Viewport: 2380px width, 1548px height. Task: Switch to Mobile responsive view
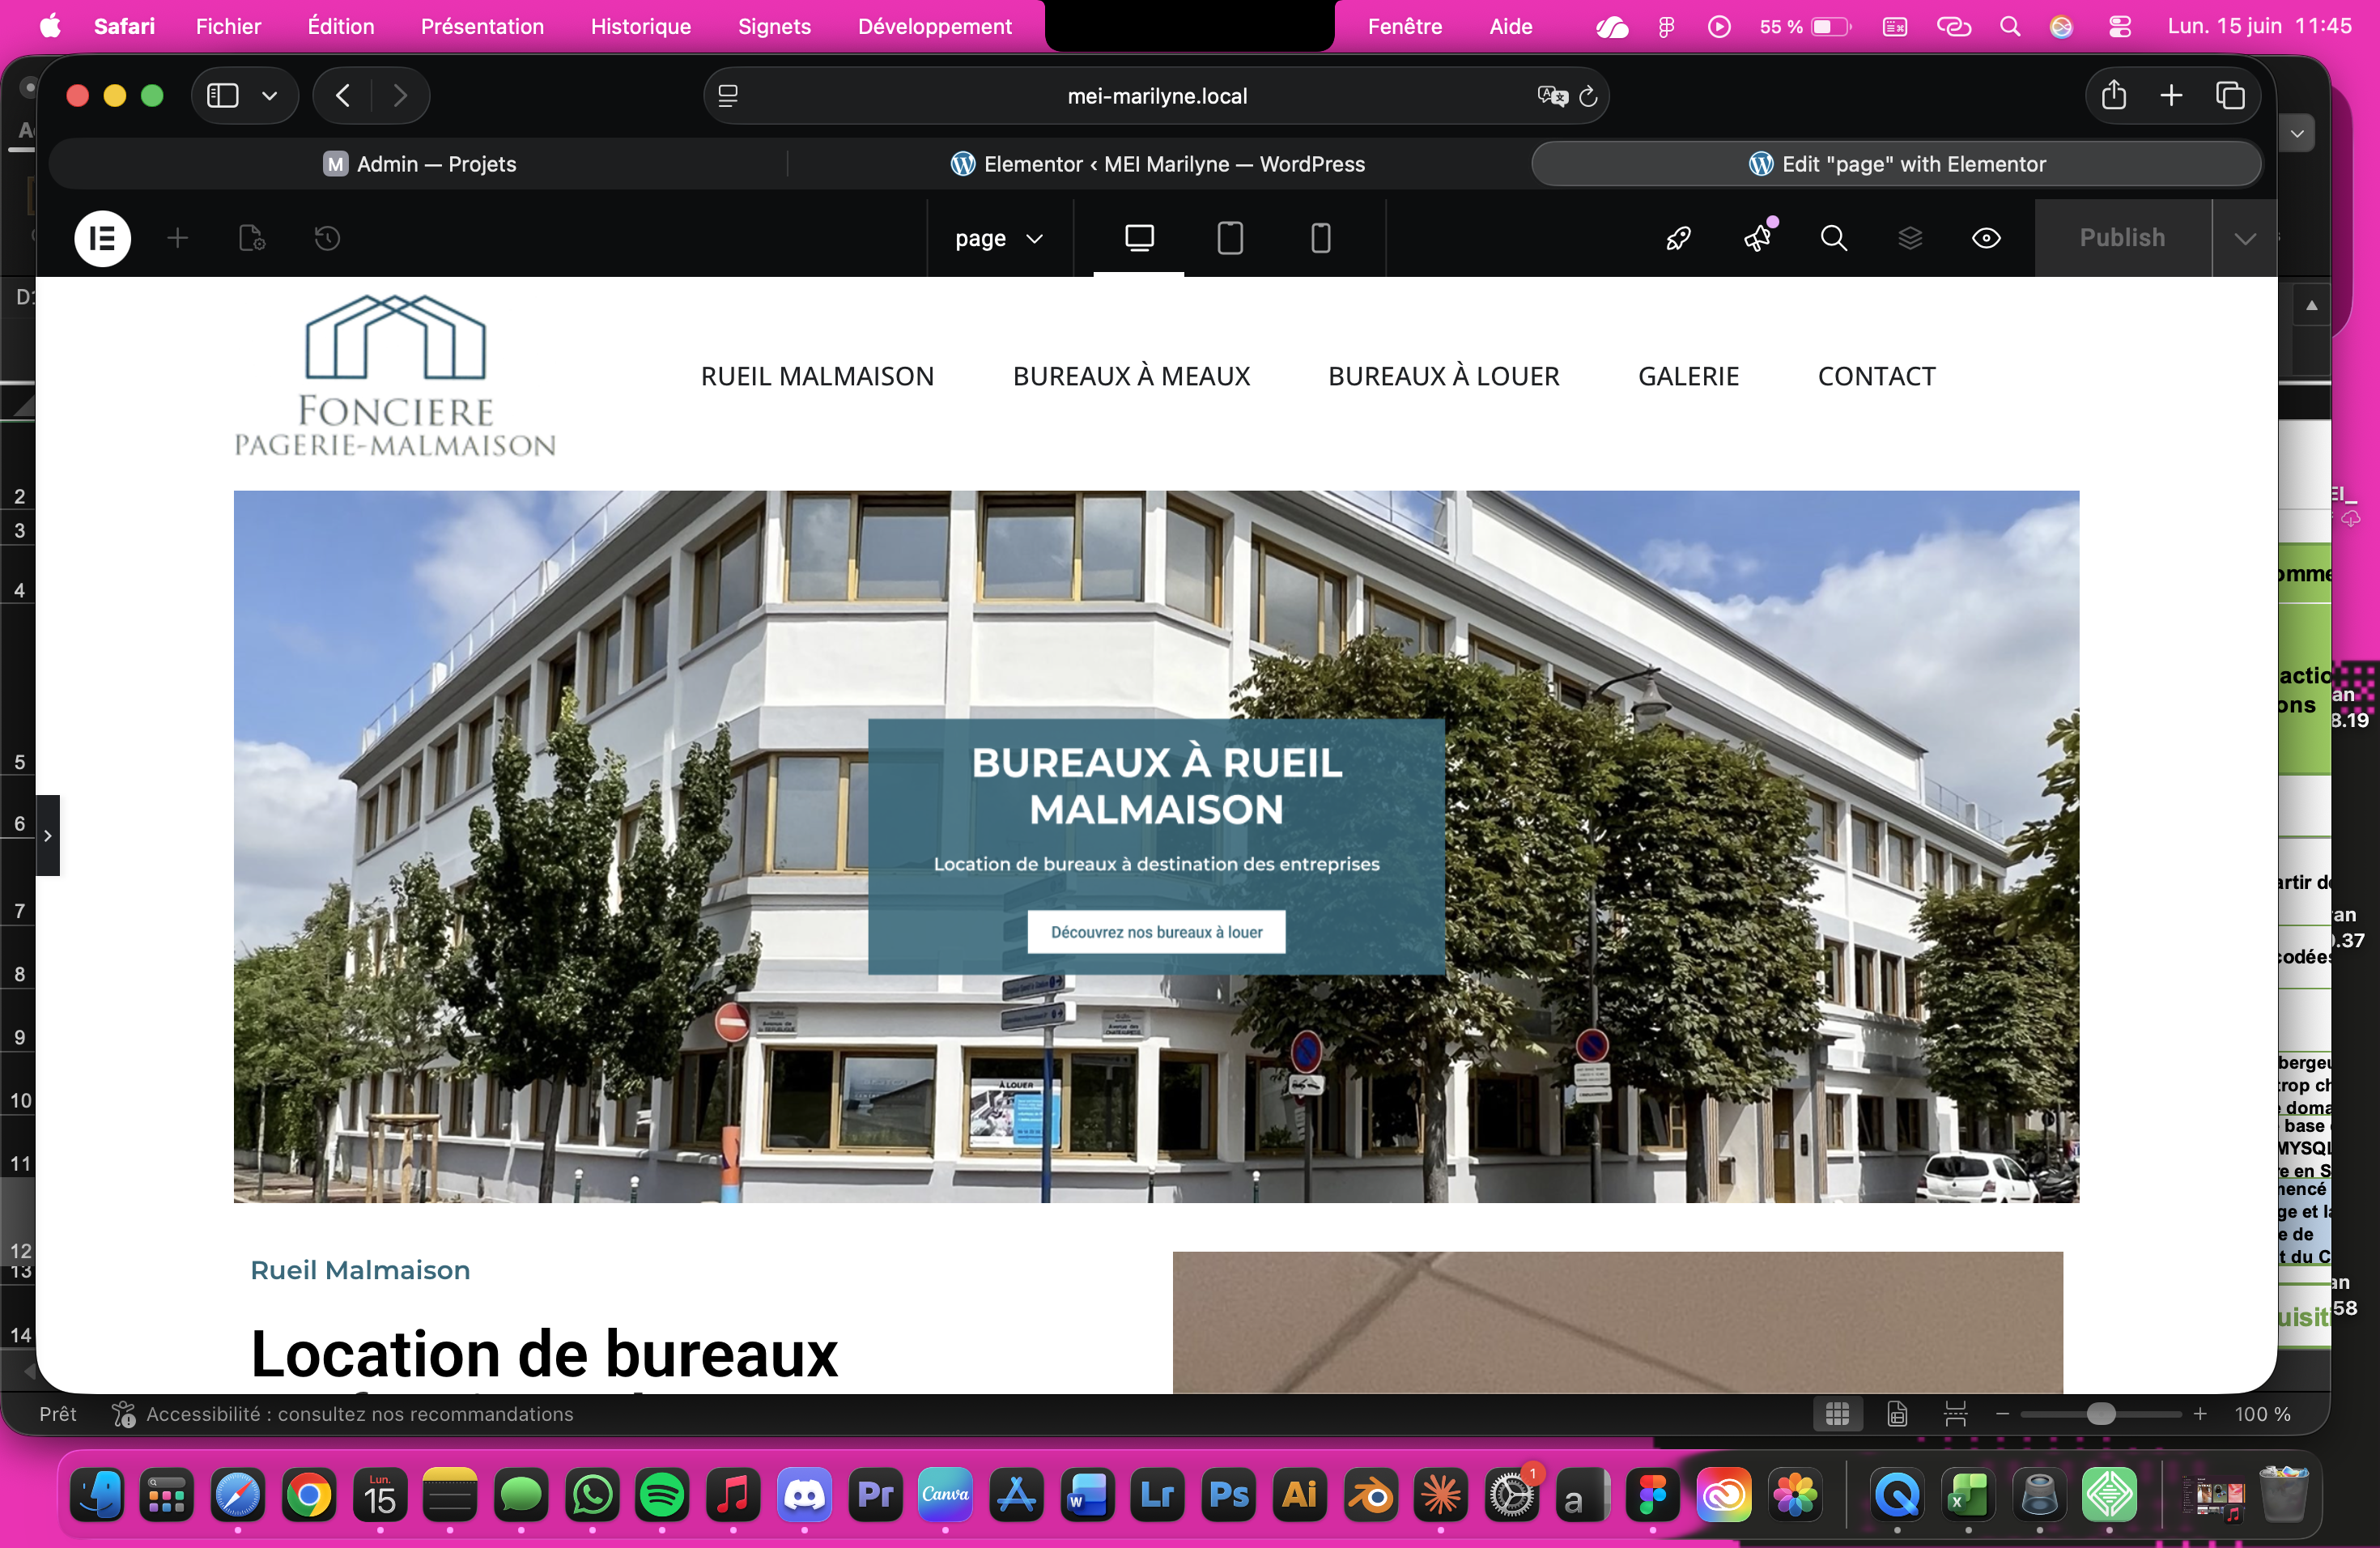1321,238
